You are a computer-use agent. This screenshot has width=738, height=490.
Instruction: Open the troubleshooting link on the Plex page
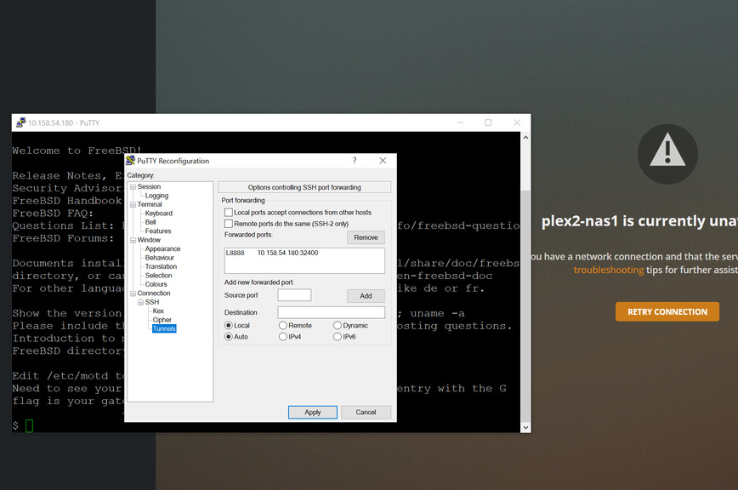pos(609,270)
